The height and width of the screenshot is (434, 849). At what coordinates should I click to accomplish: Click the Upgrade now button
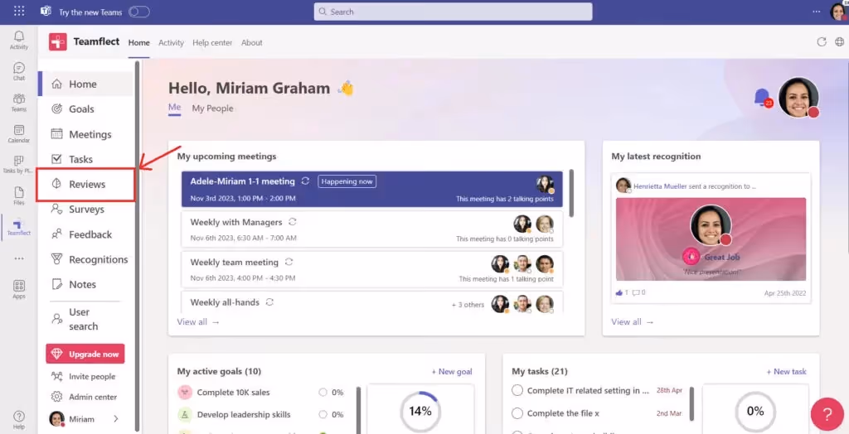point(85,354)
